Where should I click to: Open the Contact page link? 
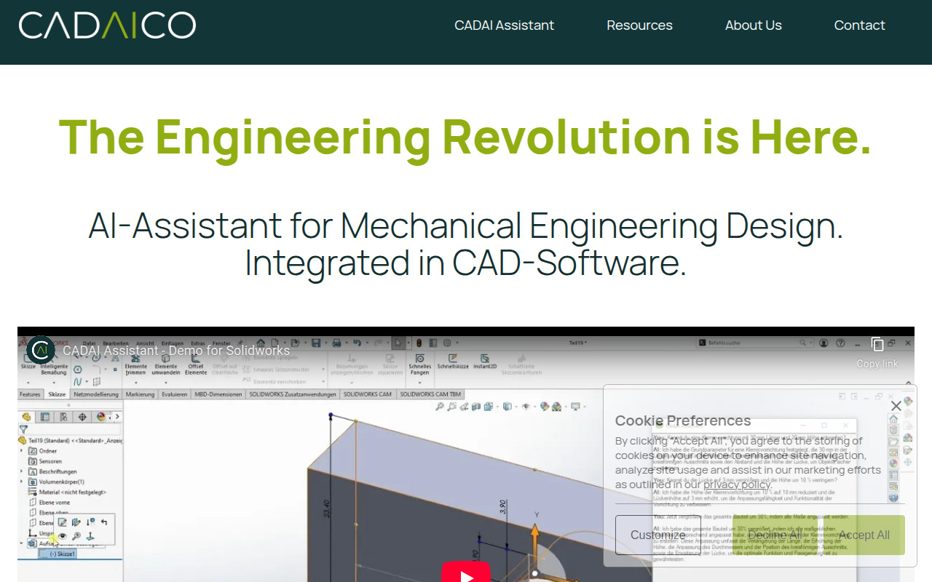coord(859,25)
